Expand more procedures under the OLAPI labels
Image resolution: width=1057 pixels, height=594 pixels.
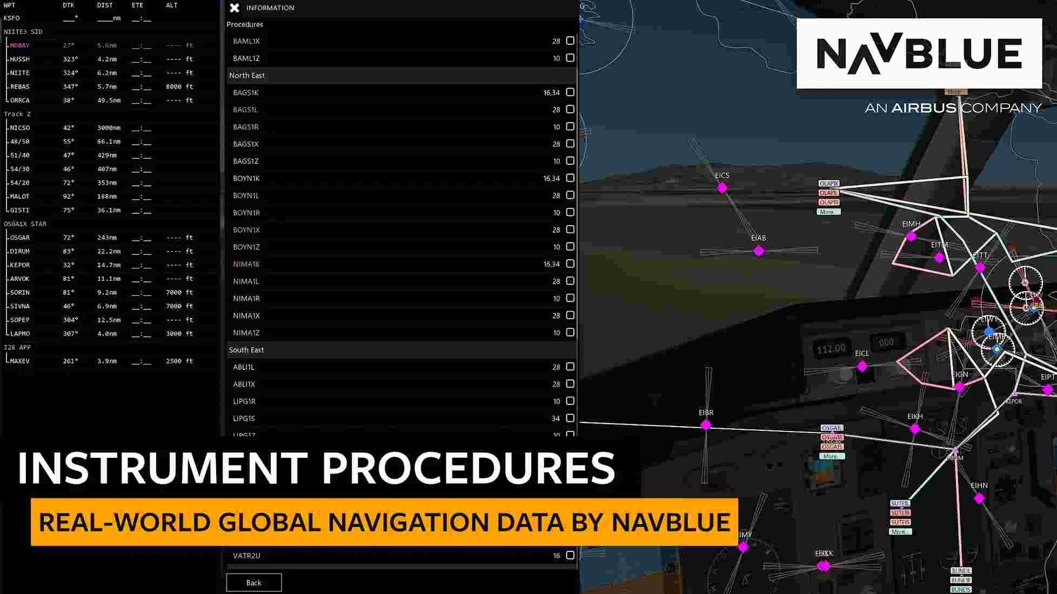coord(828,212)
